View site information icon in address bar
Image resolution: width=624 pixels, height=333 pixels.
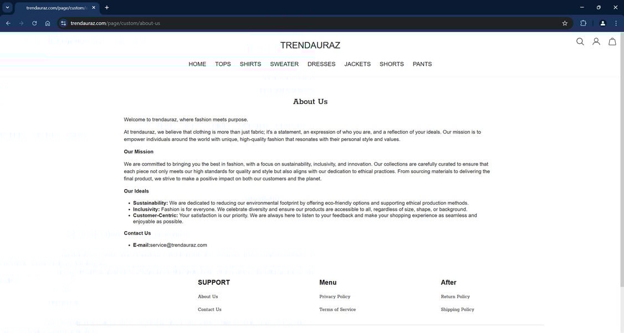tap(63, 23)
